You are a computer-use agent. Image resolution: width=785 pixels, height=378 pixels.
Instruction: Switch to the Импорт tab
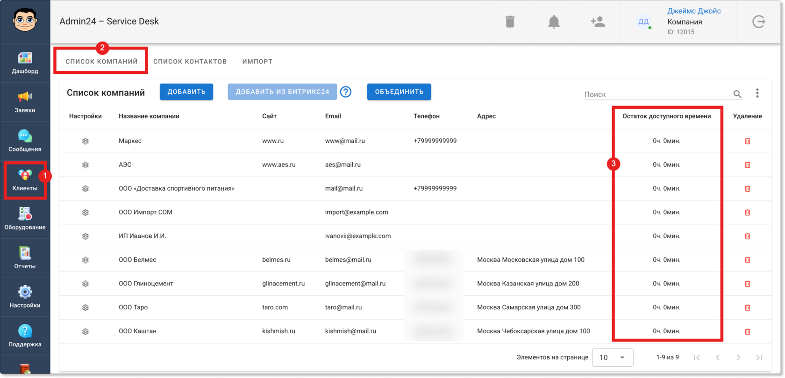(x=257, y=61)
